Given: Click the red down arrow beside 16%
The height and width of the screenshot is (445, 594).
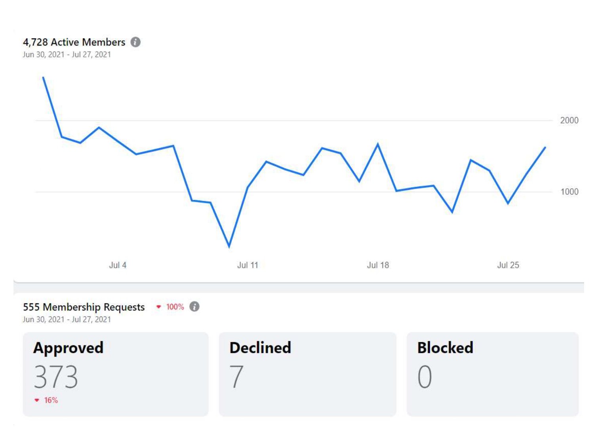Looking at the screenshot, I should coord(37,400).
